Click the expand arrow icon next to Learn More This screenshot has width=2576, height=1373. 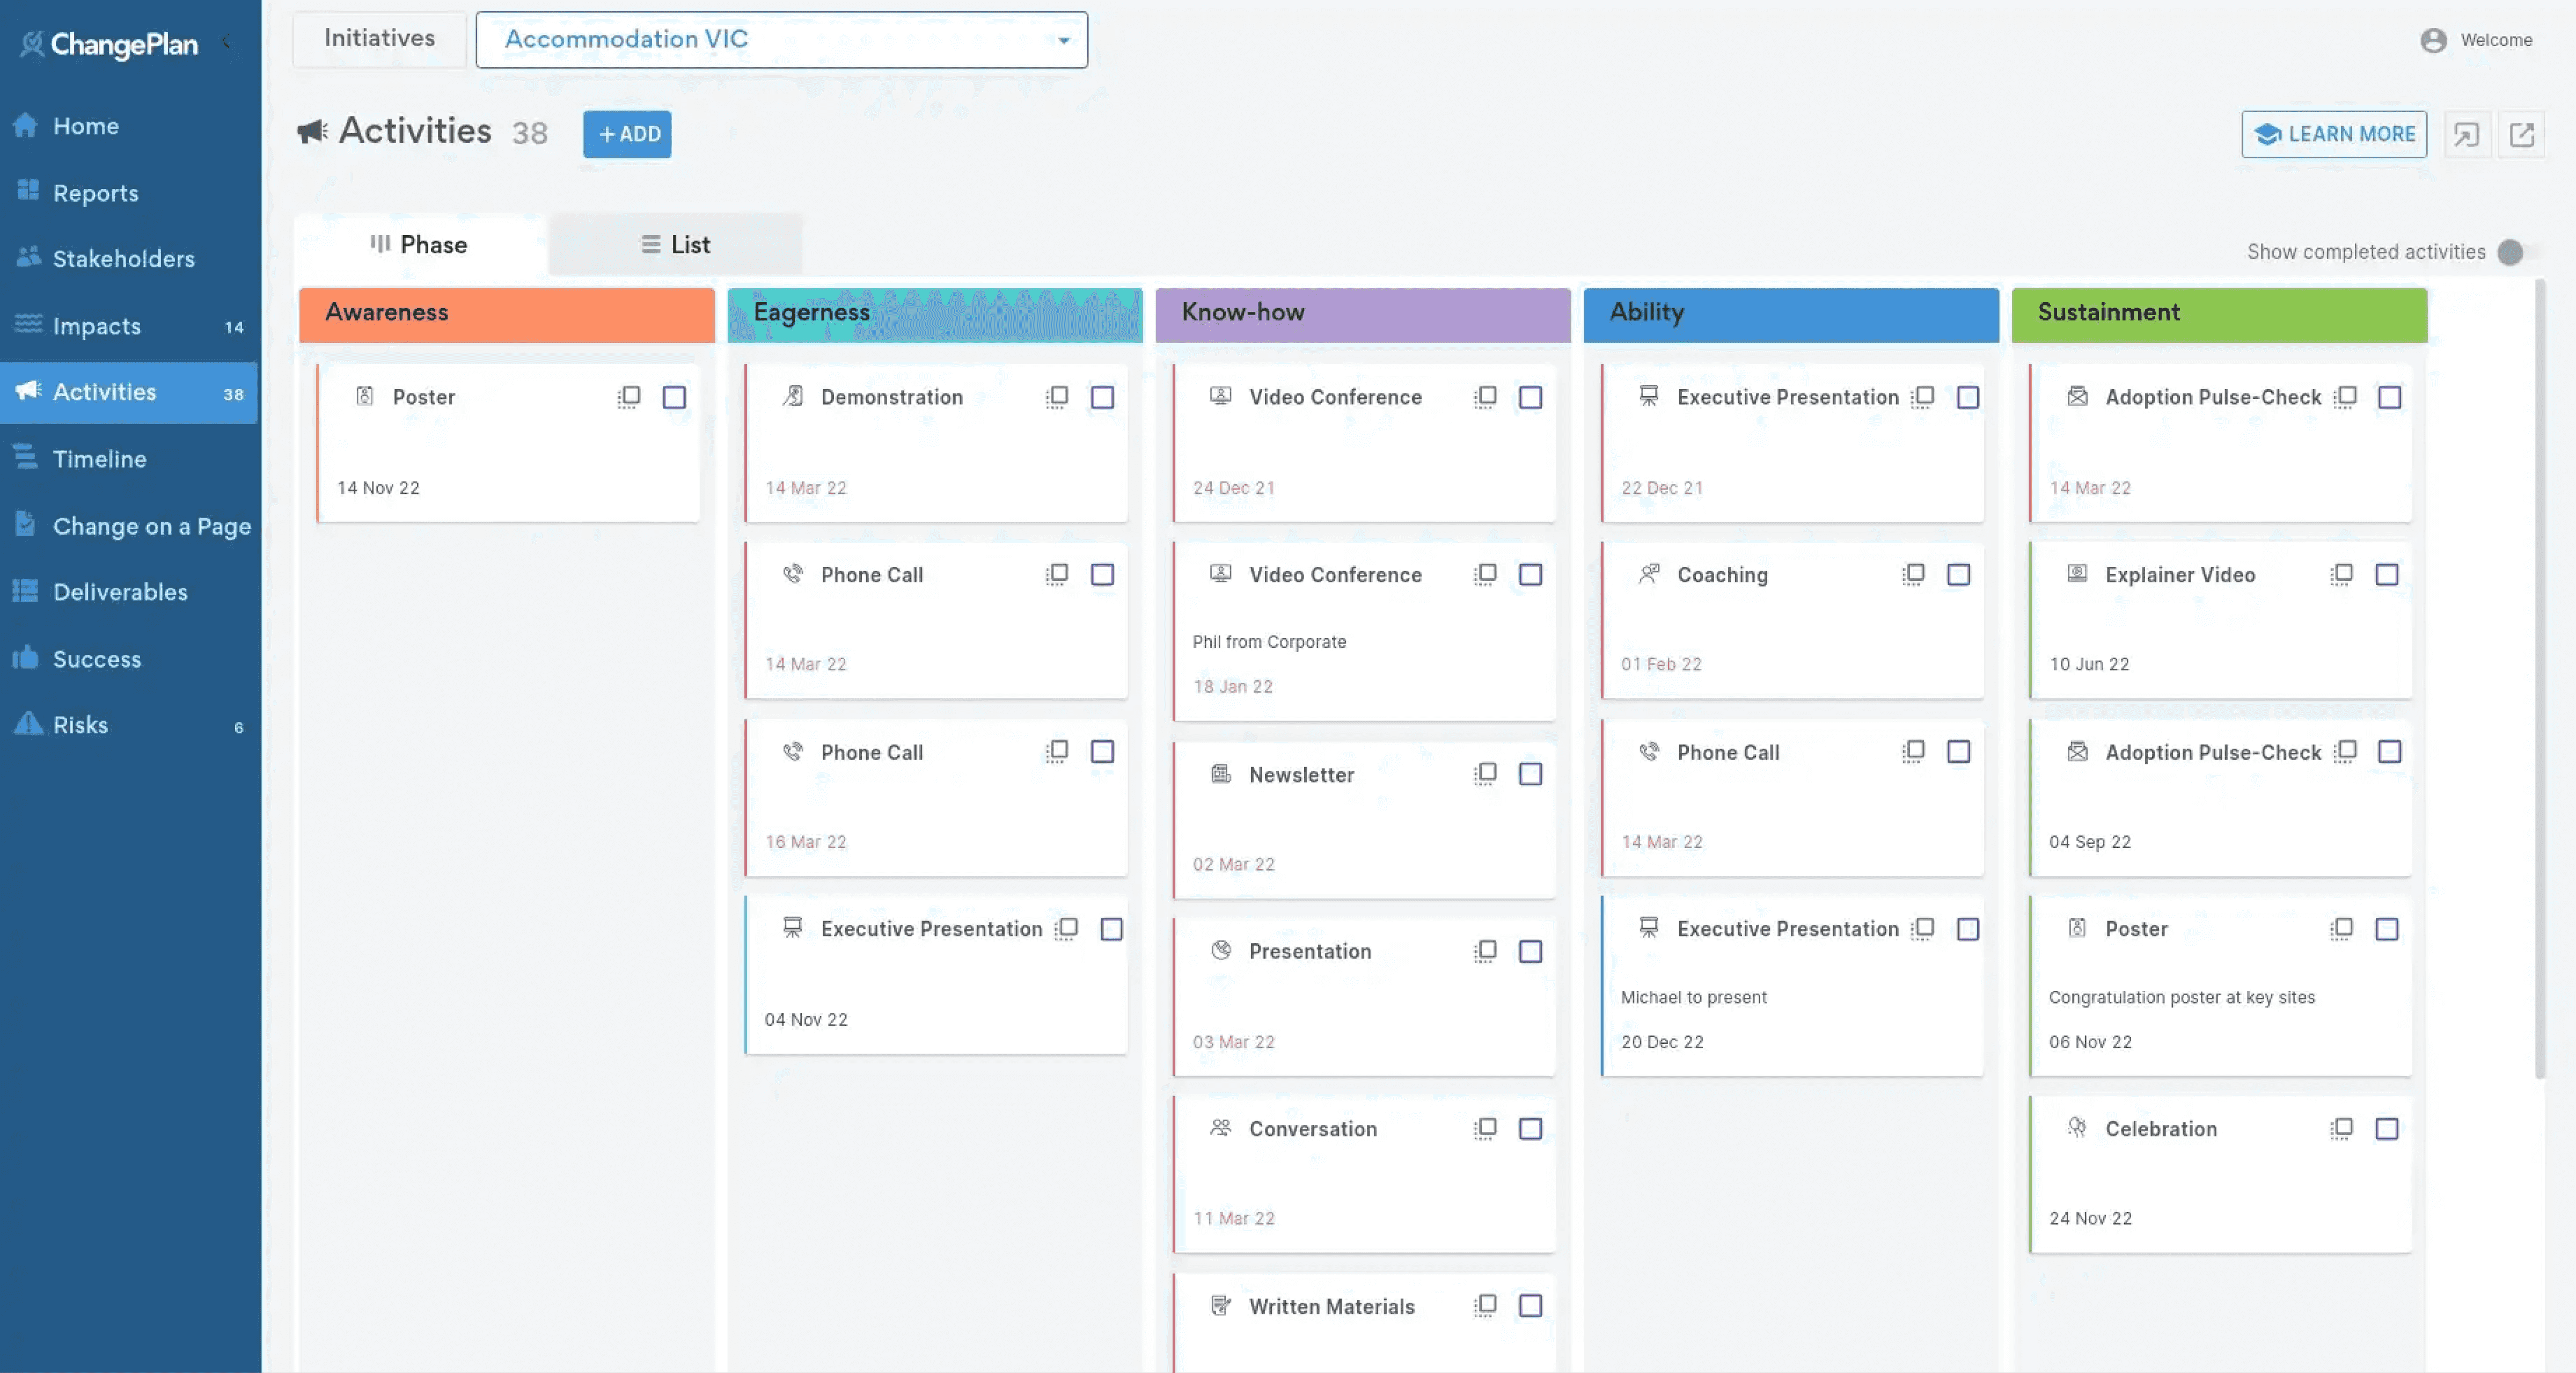click(2466, 134)
